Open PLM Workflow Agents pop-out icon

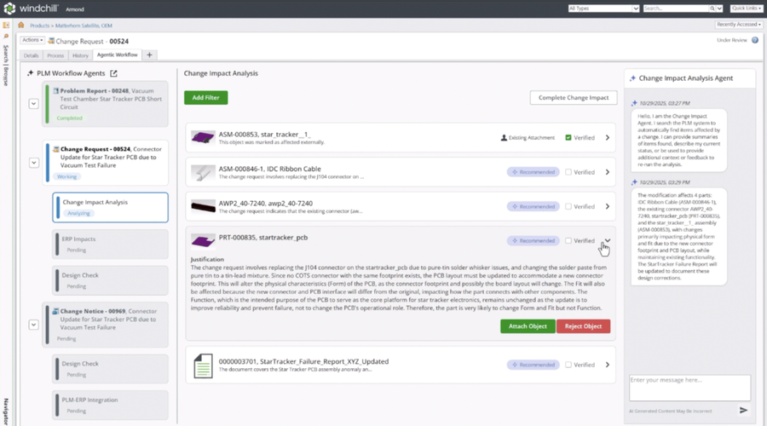(113, 73)
